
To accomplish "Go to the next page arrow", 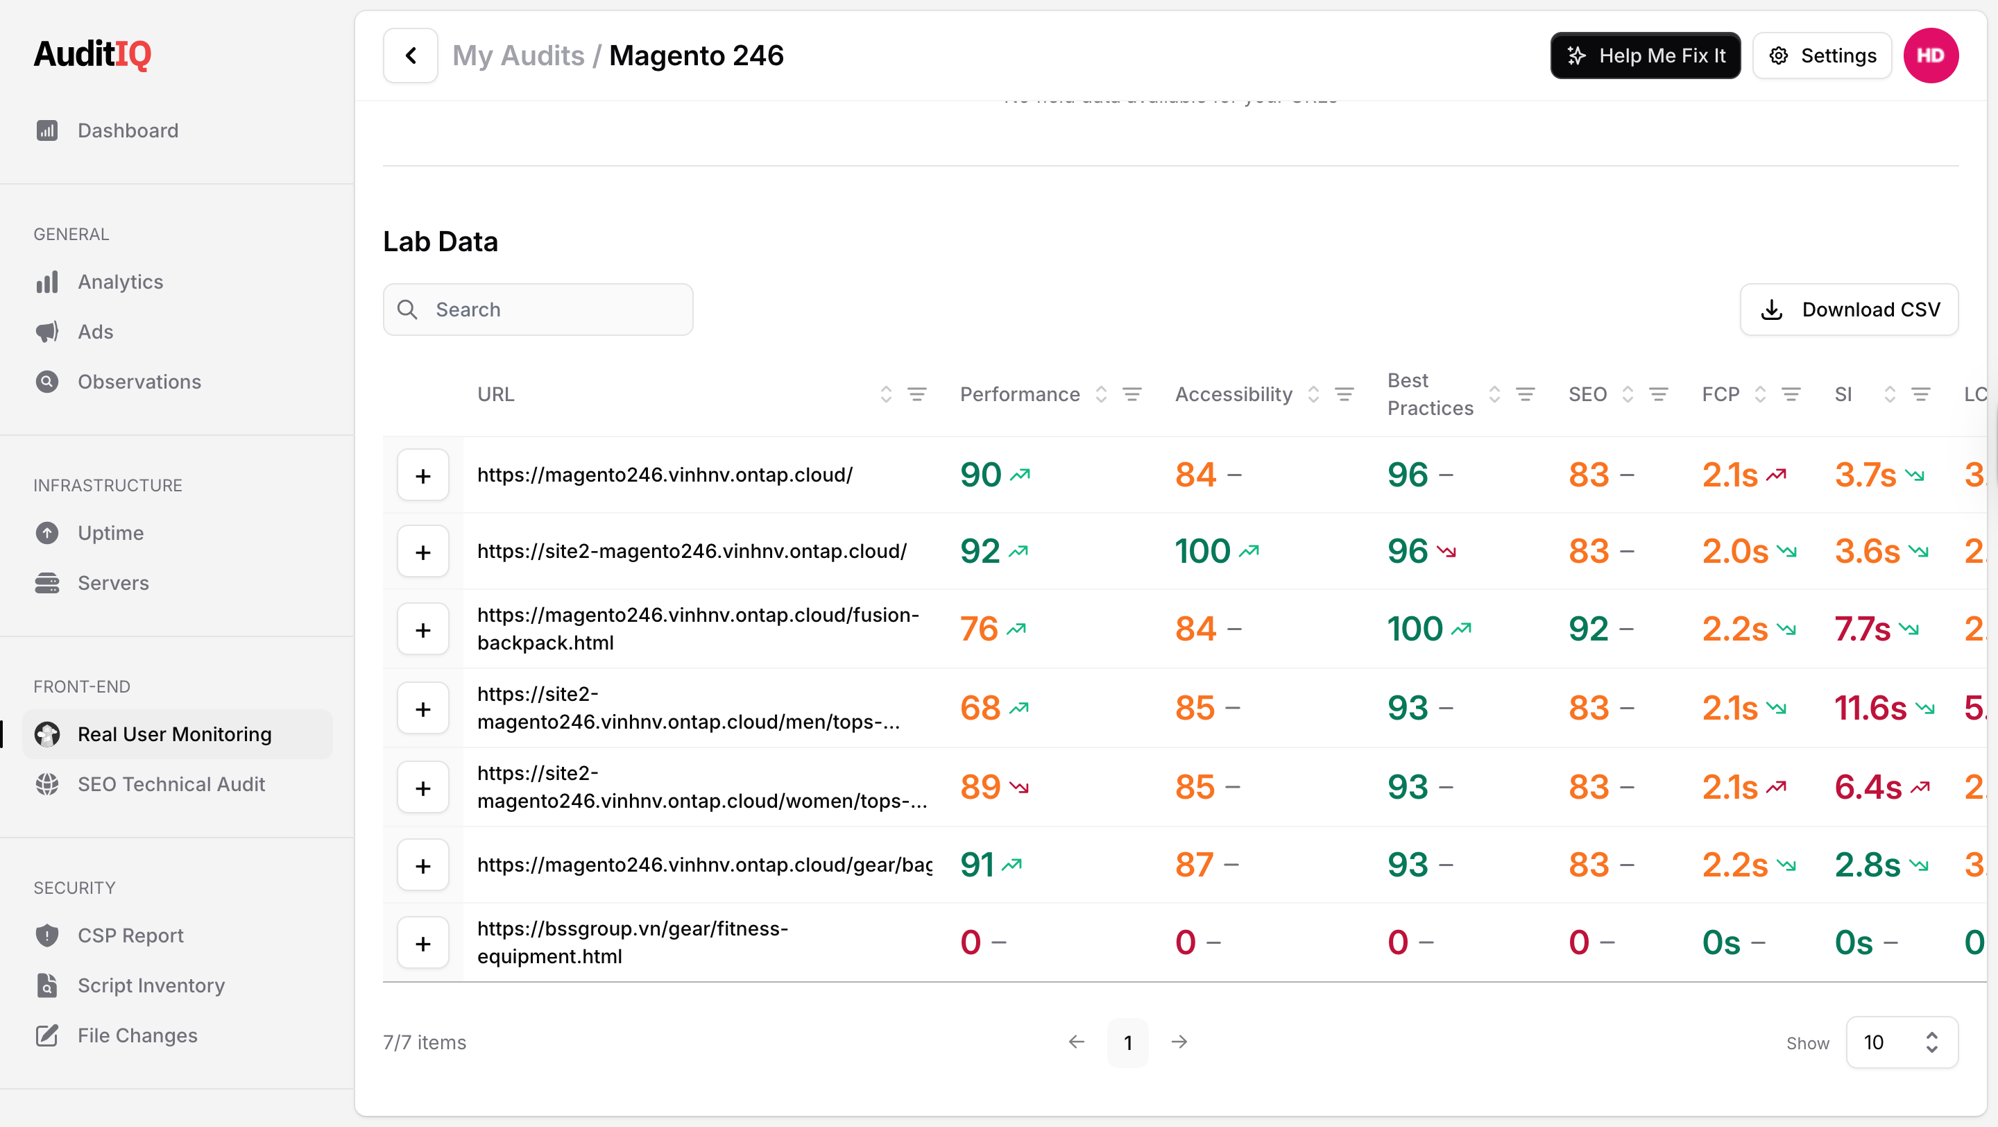I will point(1179,1042).
